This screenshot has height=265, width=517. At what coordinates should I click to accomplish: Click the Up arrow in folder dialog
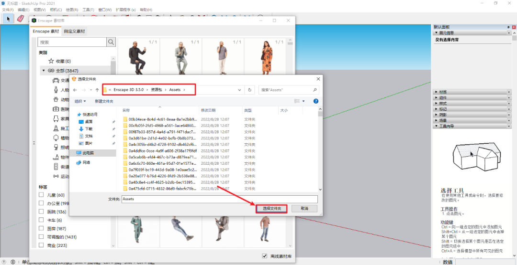point(97,90)
